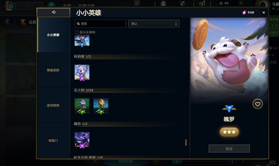279x166 pixels.
Task: Toggle the 显示未拥有 checkbox
Action: tap(77, 32)
